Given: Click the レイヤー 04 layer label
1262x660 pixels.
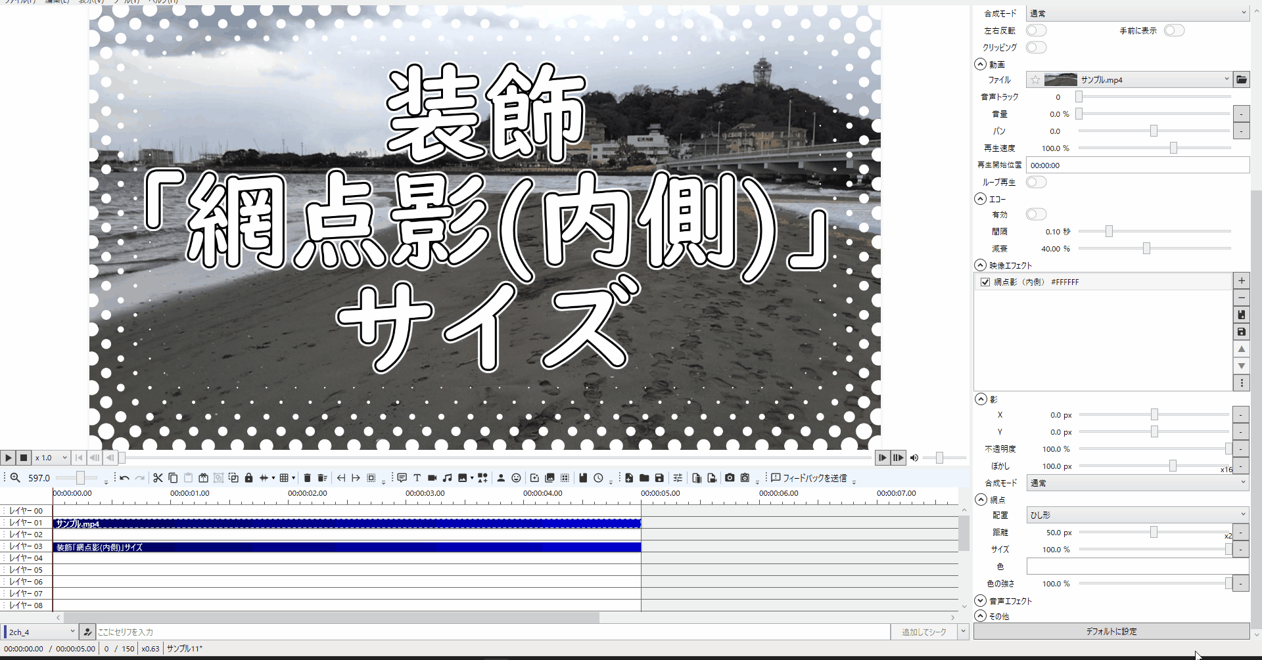Looking at the screenshot, I should pyautogui.click(x=26, y=558).
